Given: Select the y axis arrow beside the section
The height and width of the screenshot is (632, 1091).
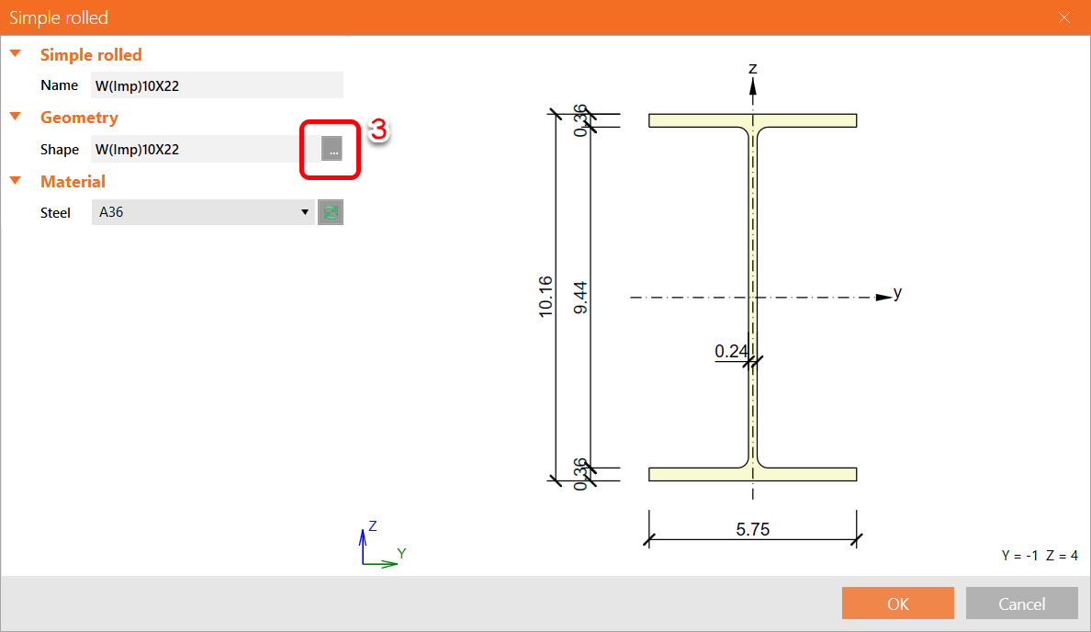Looking at the screenshot, I should (x=882, y=296).
